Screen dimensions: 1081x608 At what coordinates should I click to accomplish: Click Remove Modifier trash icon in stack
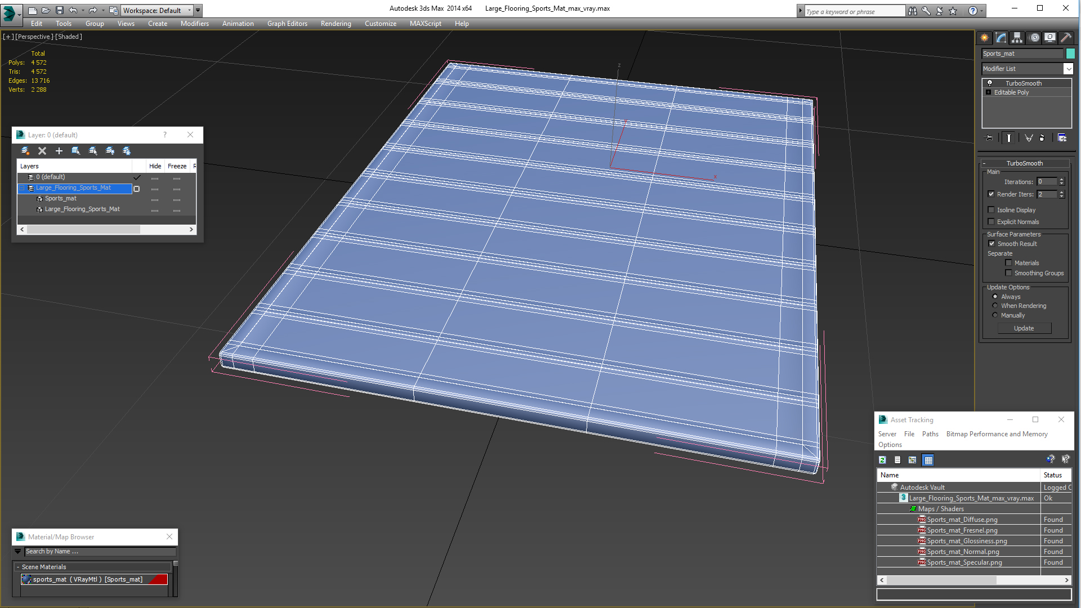1042,138
